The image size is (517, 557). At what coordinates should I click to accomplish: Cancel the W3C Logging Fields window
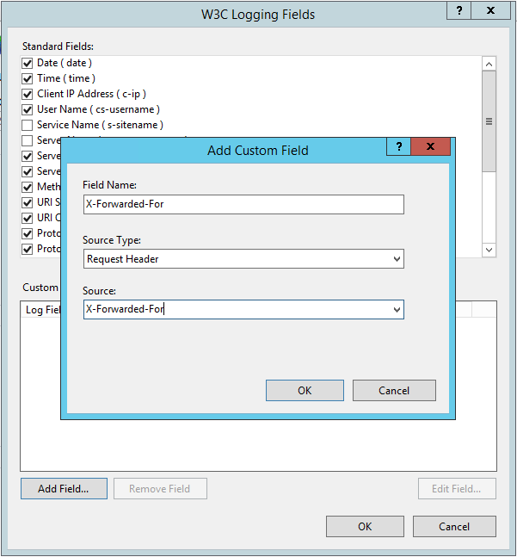click(x=454, y=526)
